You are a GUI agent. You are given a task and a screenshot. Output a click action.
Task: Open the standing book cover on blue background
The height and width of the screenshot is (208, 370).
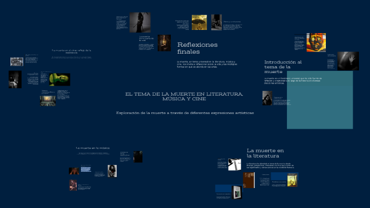coord(237,192)
